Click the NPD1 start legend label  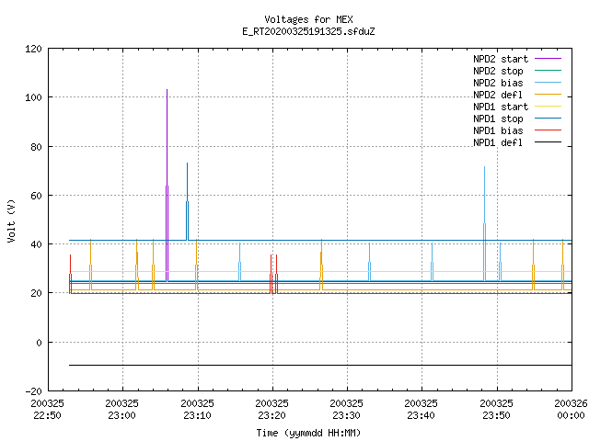(501, 107)
